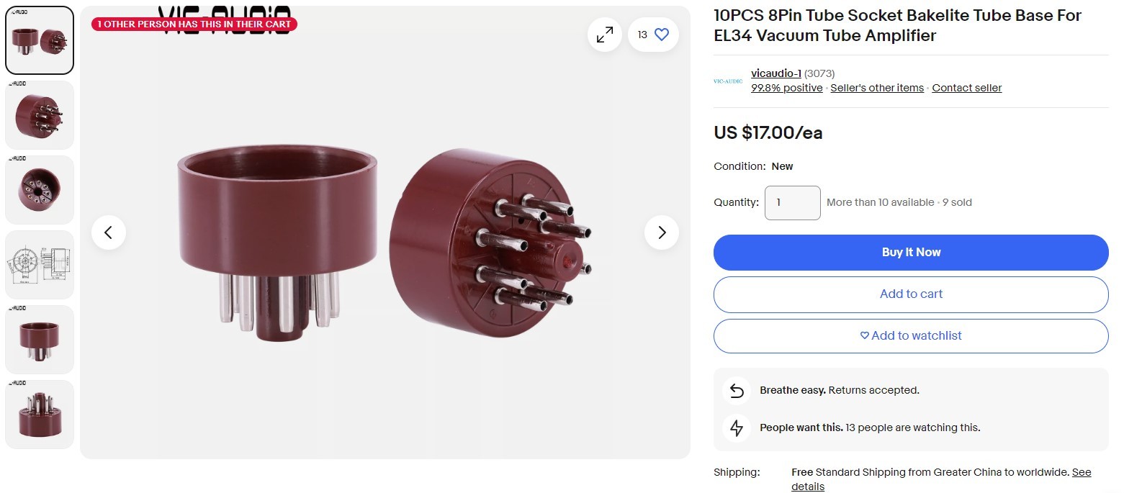
Task: Go to the previous product image
Action: pyautogui.click(x=109, y=232)
